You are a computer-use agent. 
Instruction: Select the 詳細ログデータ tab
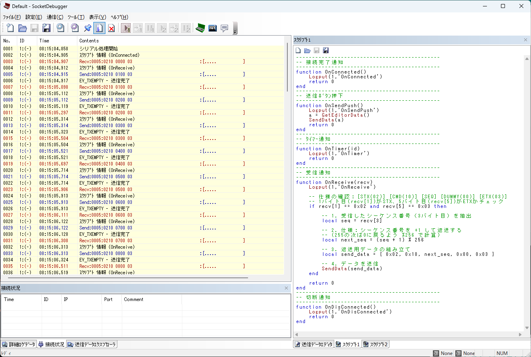(19, 344)
